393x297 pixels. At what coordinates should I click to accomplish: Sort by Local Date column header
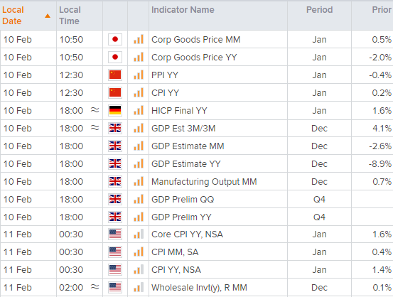[13, 16]
